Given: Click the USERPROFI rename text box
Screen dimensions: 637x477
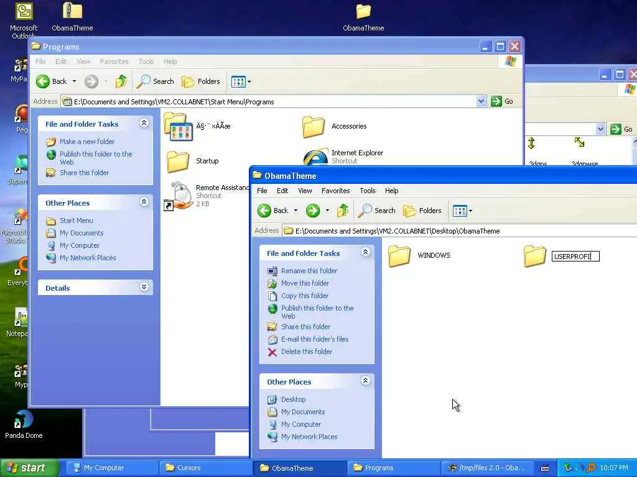Looking at the screenshot, I should pyautogui.click(x=575, y=257).
